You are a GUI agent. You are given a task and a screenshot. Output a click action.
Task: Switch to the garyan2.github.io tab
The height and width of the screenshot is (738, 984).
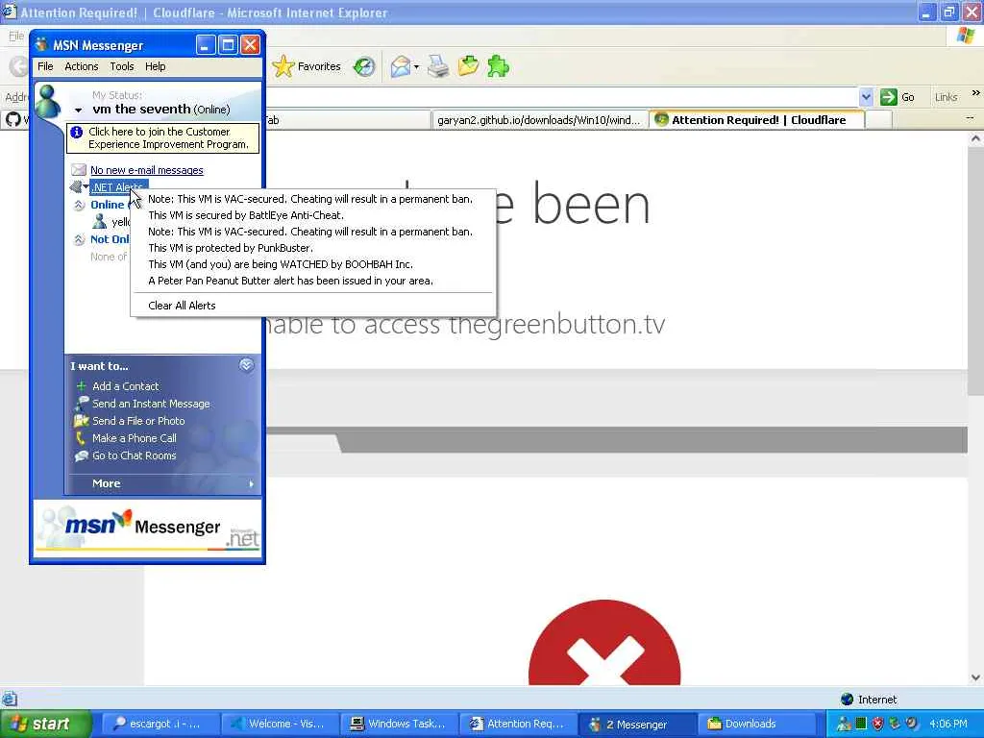[539, 120]
